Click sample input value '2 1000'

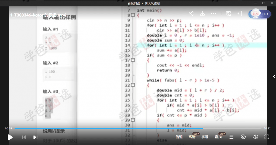point(51,48)
